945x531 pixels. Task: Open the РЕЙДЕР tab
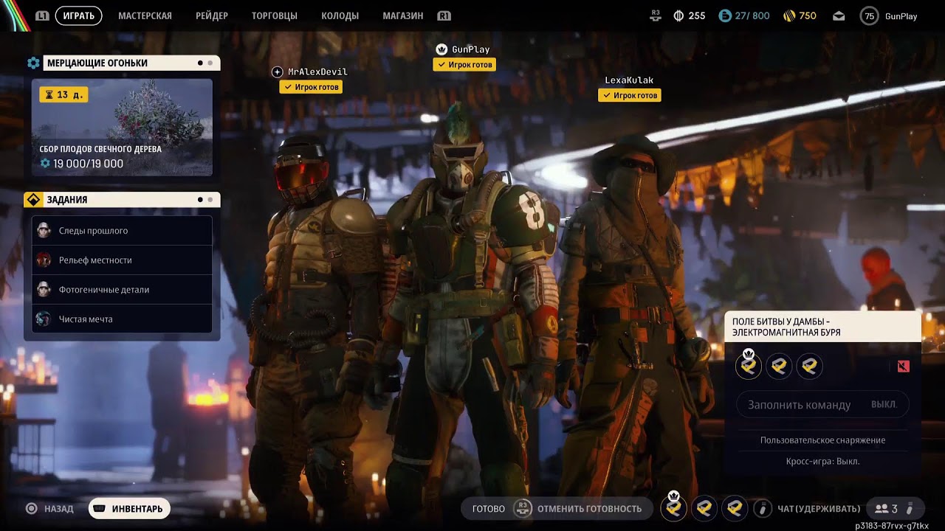pyautogui.click(x=212, y=15)
